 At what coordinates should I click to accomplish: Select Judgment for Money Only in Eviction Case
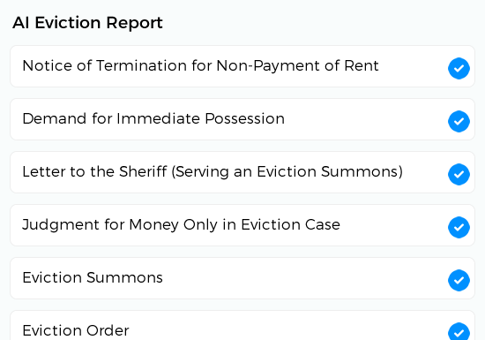tap(182, 225)
